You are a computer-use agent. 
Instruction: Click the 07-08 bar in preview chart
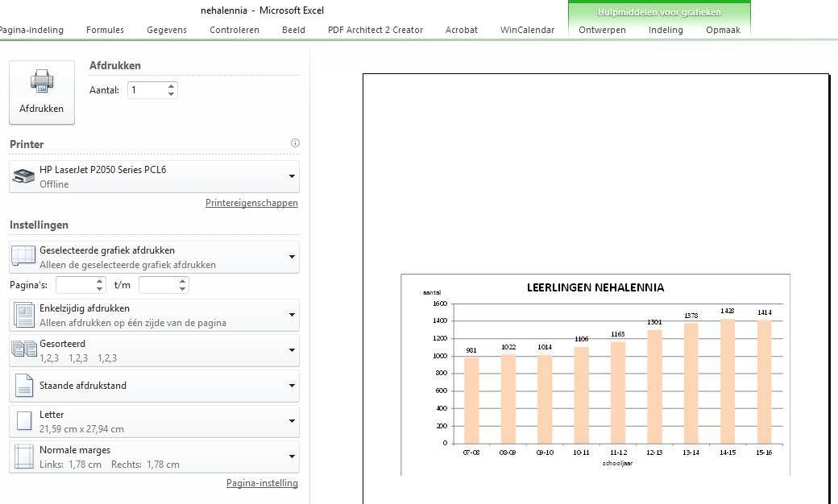coord(471,400)
